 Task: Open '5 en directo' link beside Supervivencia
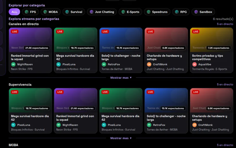click(225, 84)
